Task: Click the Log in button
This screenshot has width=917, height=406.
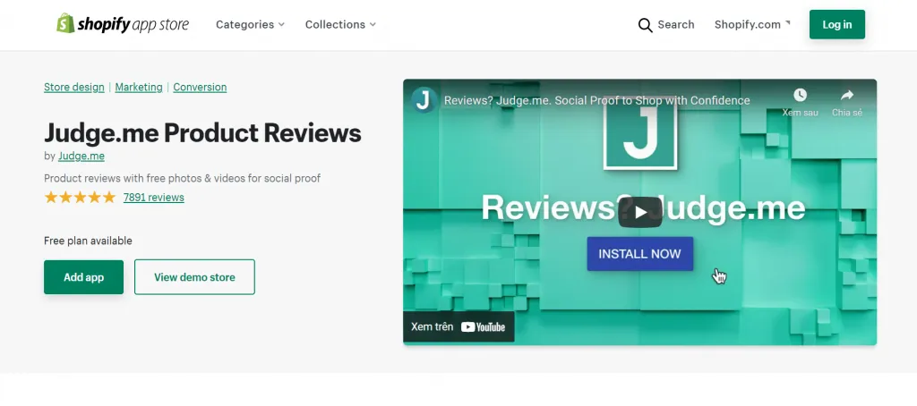Action: point(837,24)
